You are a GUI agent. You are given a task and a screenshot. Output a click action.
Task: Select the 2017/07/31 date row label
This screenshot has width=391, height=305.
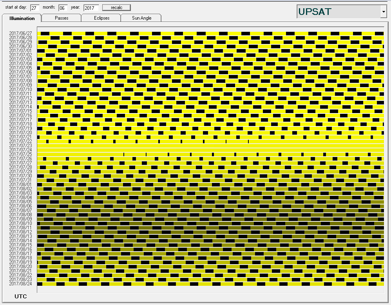[x=21, y=180]
